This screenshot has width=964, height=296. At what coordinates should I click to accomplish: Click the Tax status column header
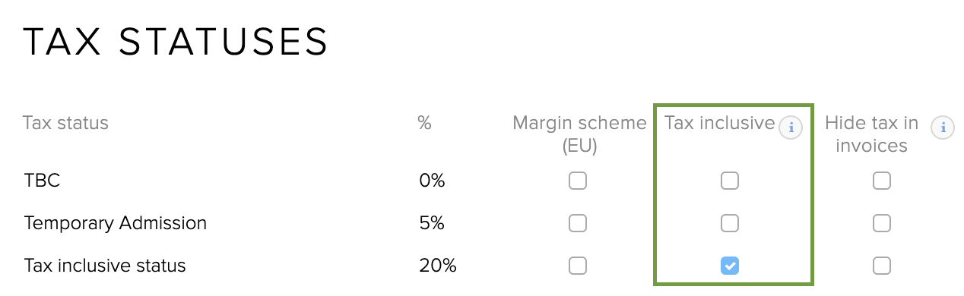tap(65, 123)
